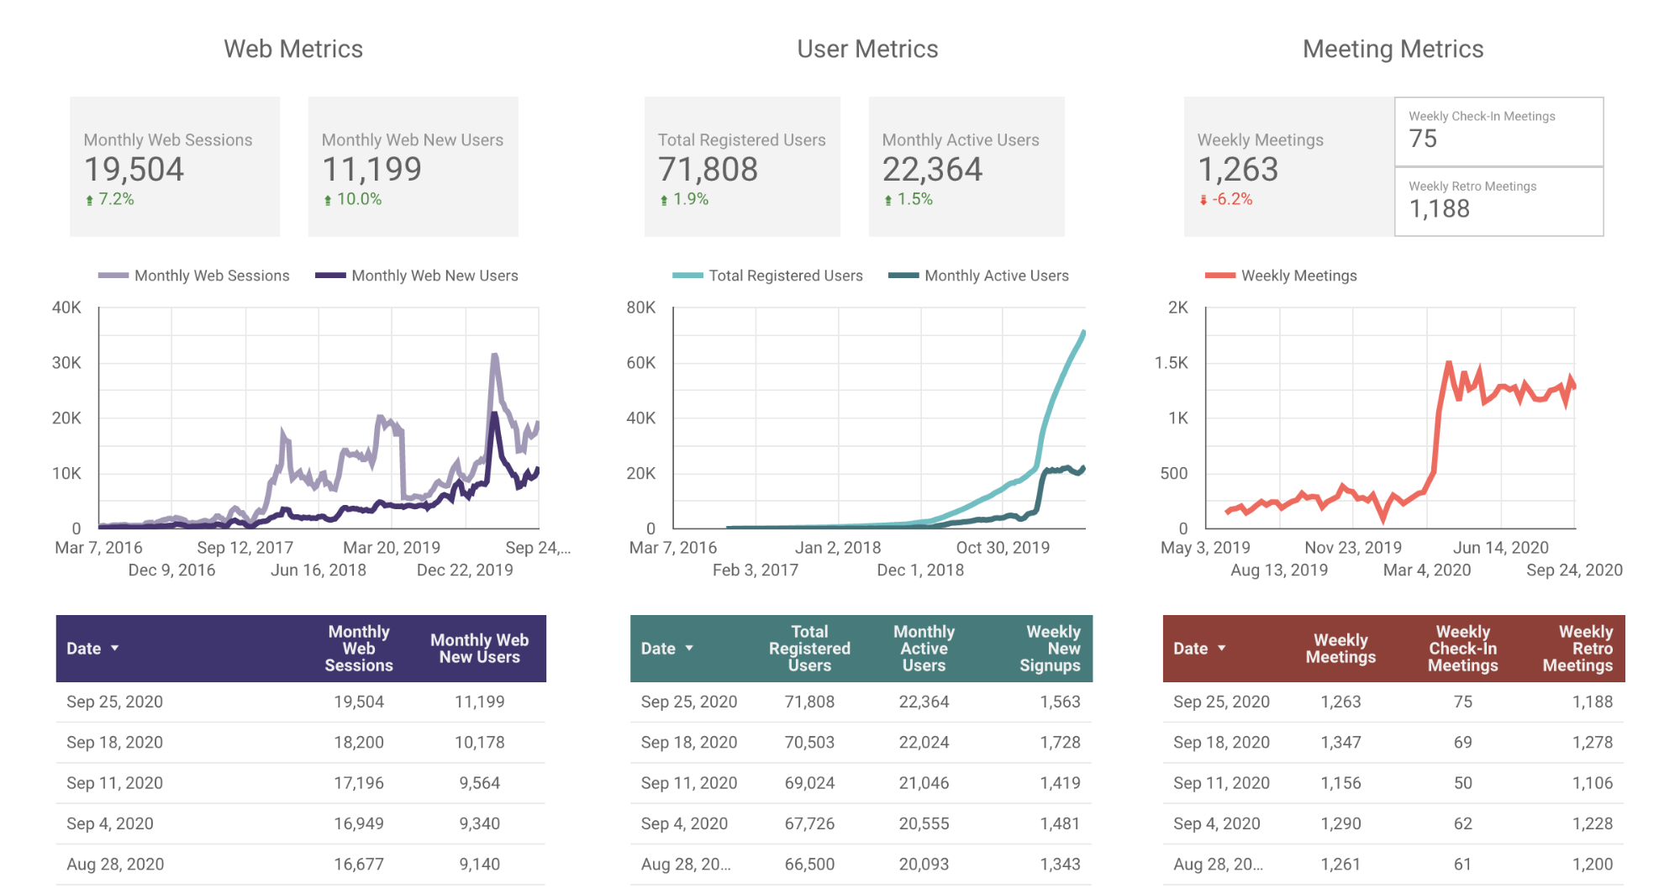1680x894 pixels.
Task: Sort by Weekly Retro Meetings column header
Action: [x=1577, y=649]
